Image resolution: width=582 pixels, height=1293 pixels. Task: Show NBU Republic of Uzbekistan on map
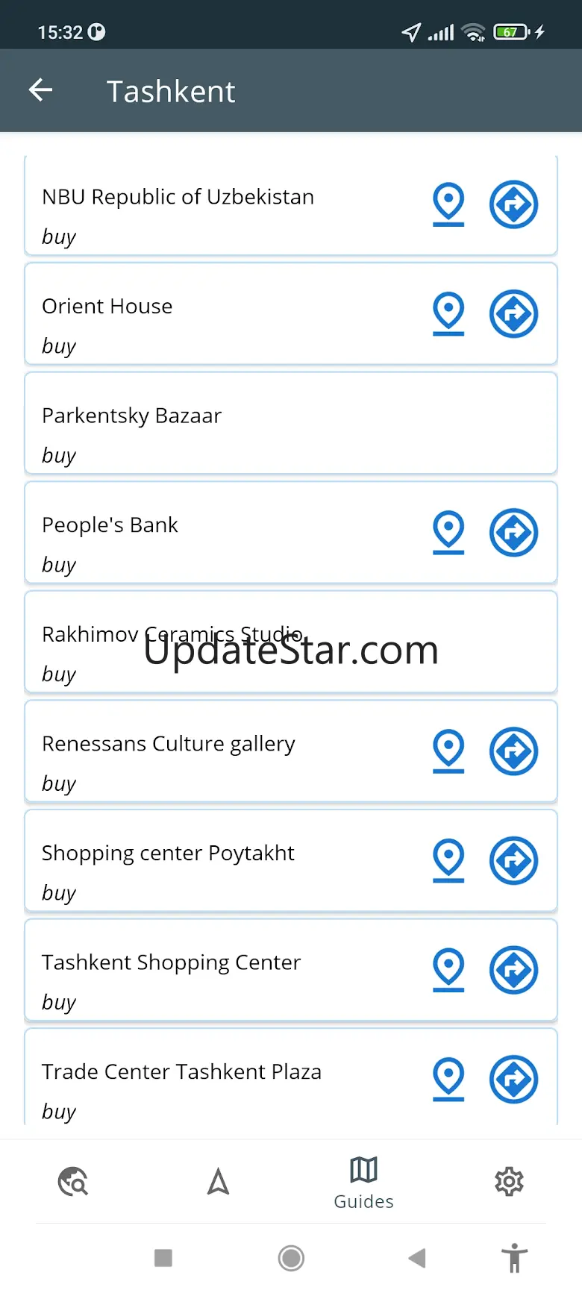(x=448, y=204)
